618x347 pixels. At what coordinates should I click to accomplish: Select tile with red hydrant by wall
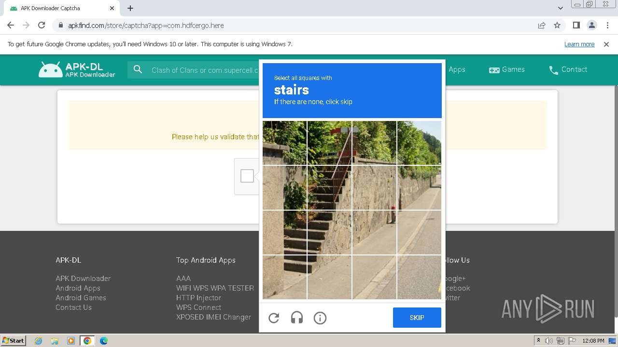click(374, 232)
